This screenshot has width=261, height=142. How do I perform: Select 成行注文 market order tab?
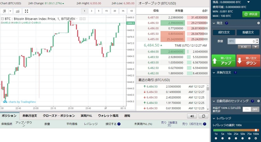(224, 32)
